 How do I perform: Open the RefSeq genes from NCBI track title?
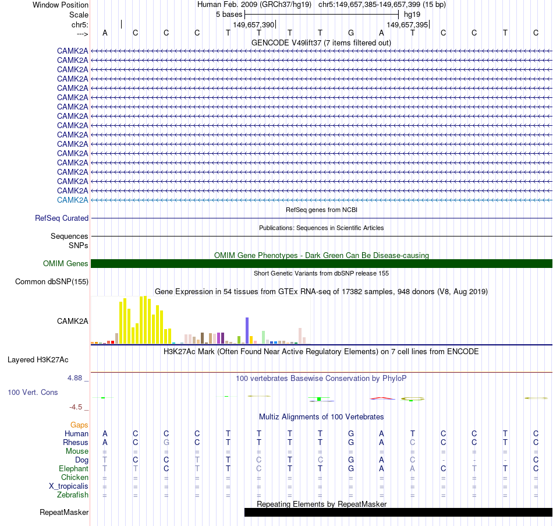click(x=321, y=210)
